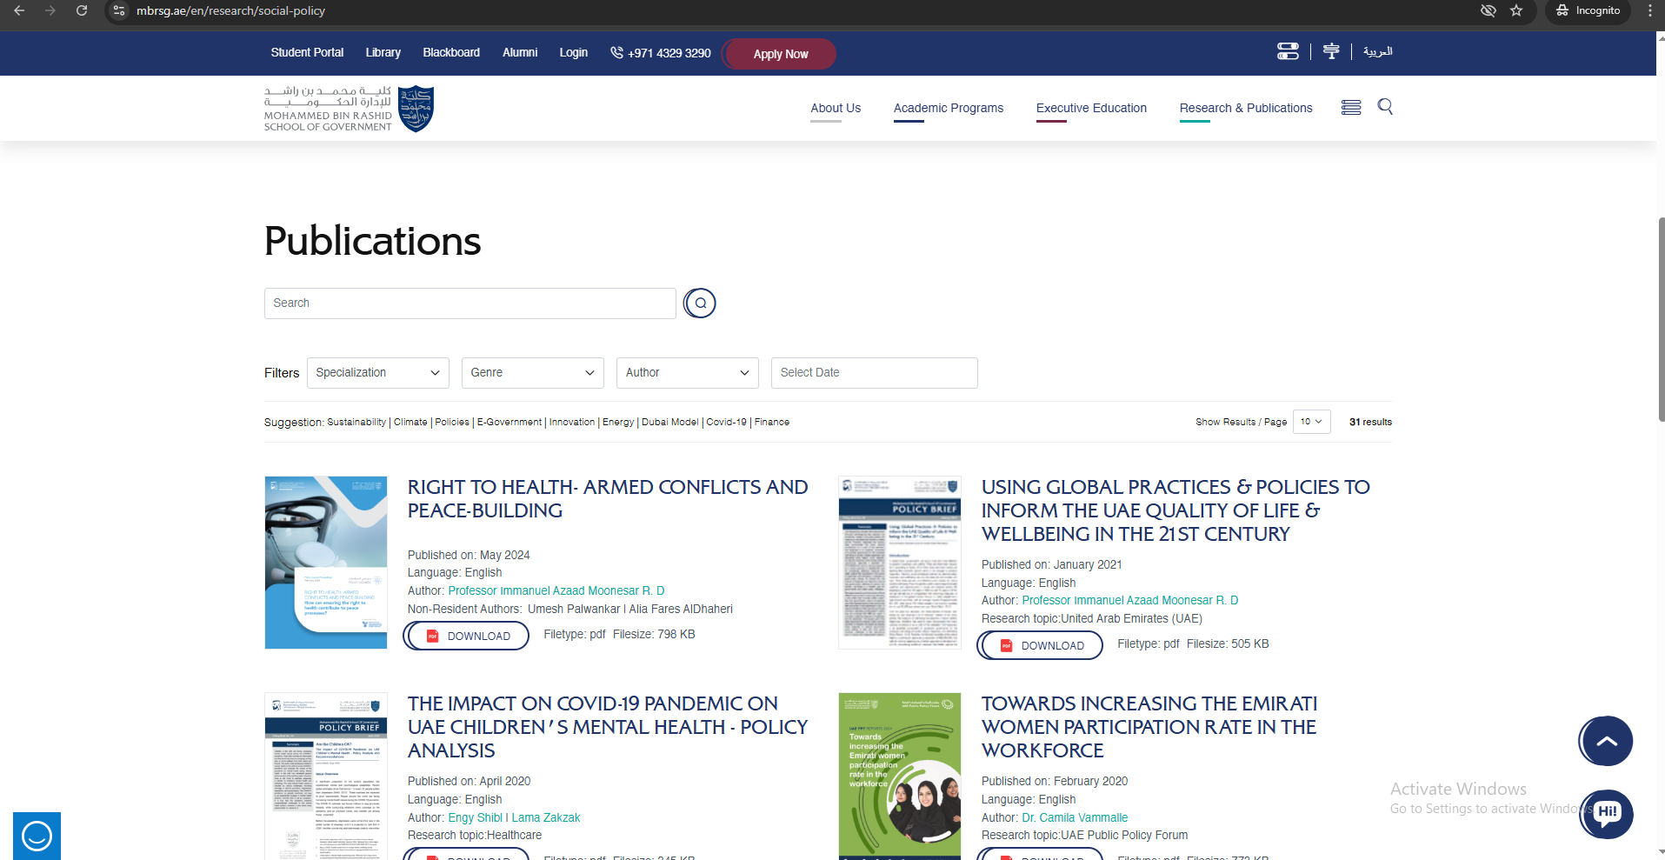Click the tracking protection eye icon in address bar
Viewport: 1665px width, 860px height.
[x=1488, y=10]
